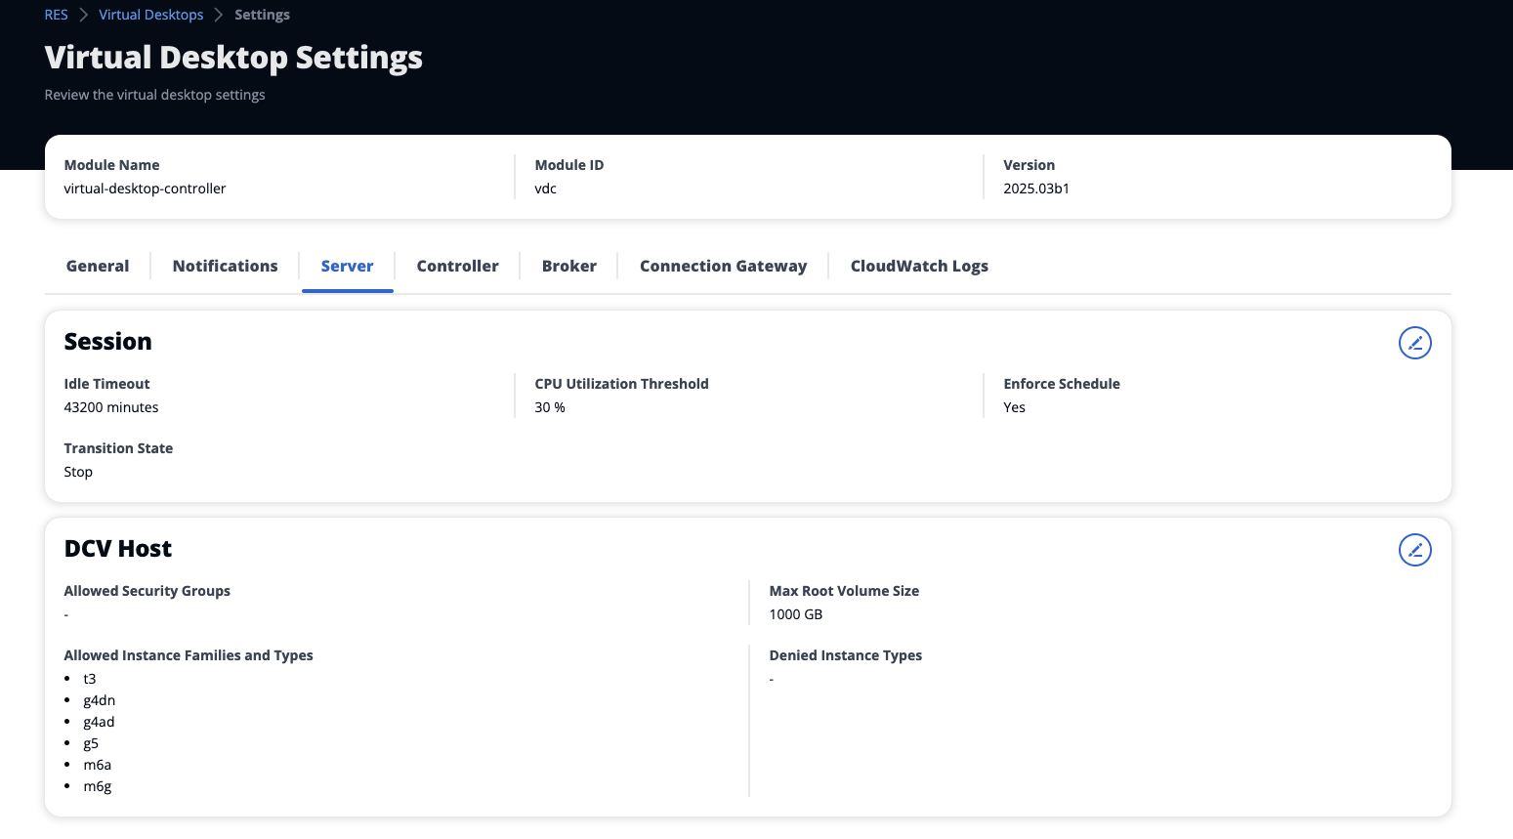
Task: Click the version value 2025.03b1
Action: (1035, 189)
